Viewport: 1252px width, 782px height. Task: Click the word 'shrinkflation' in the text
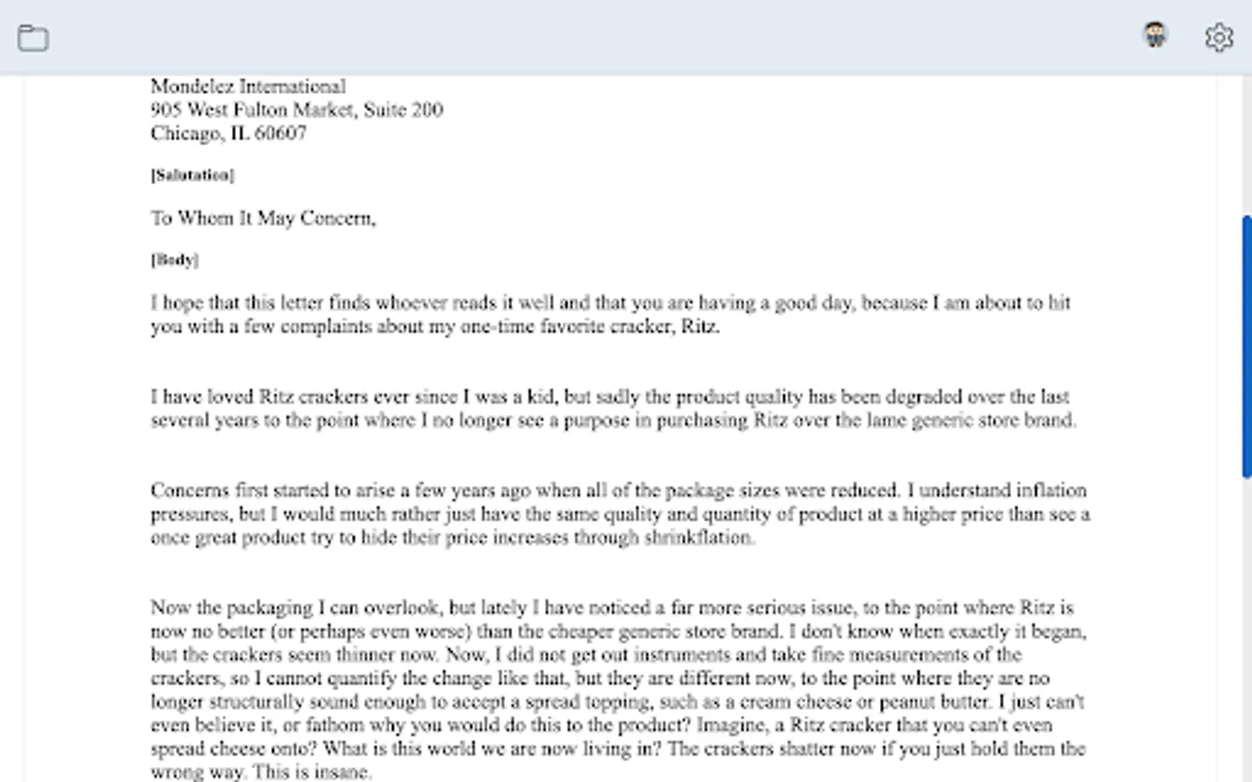[x=697, y=538]
